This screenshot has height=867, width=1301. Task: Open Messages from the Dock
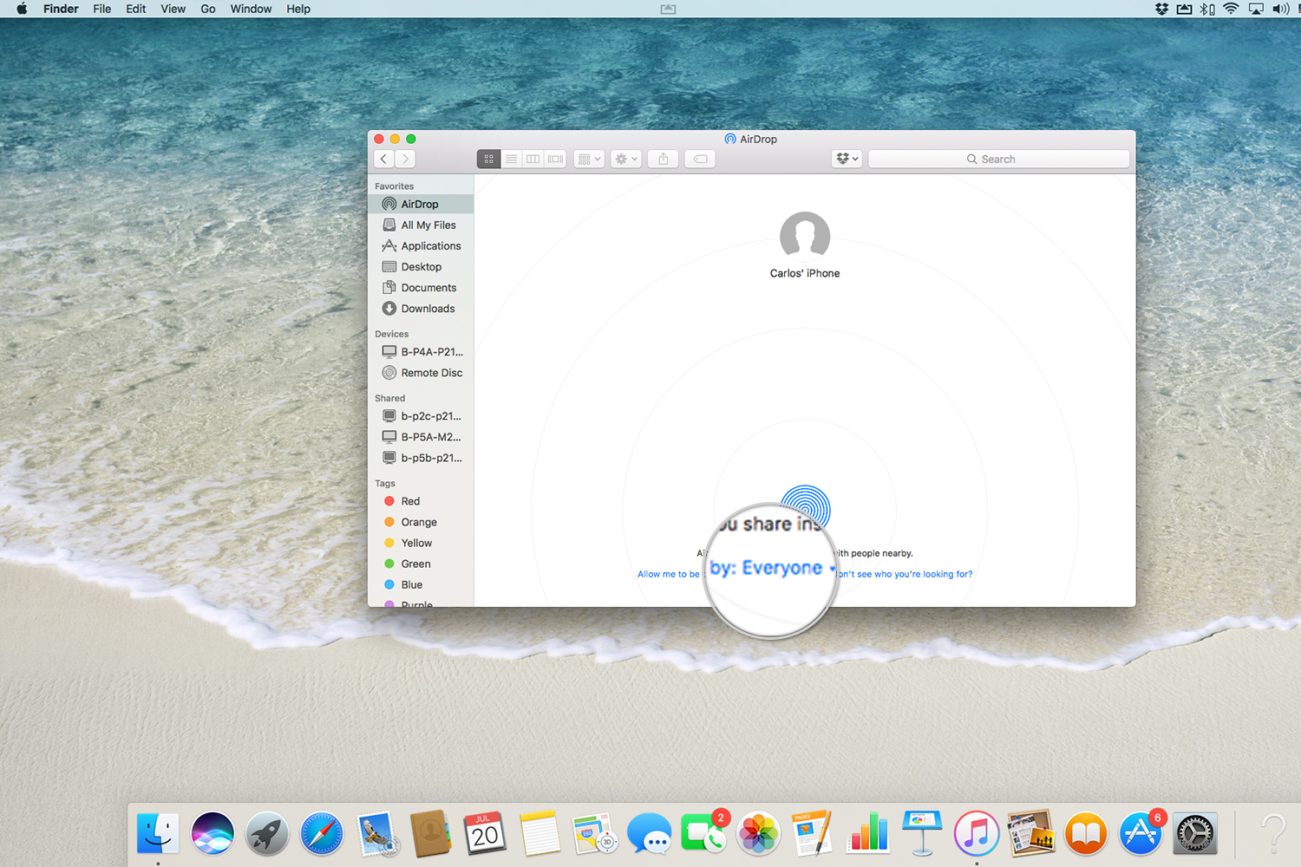[x=649, y=834]
